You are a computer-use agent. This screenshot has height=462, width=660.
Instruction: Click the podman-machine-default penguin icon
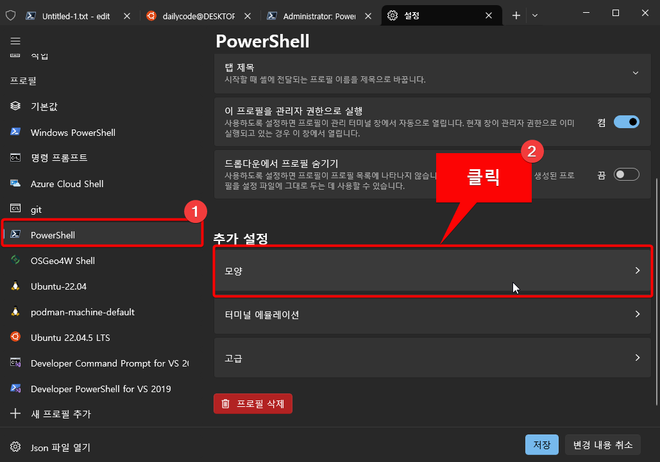15,311
